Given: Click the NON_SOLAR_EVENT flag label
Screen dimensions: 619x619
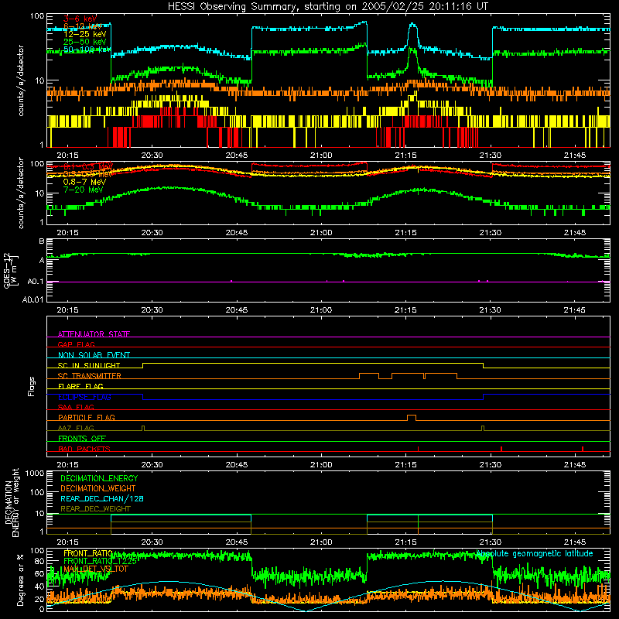Looking at the screenshot, I should point(94,355).
